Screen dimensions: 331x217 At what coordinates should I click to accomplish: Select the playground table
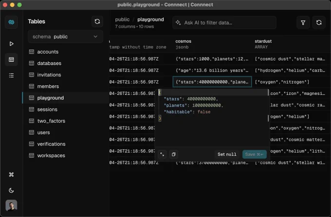click(65, 98)
